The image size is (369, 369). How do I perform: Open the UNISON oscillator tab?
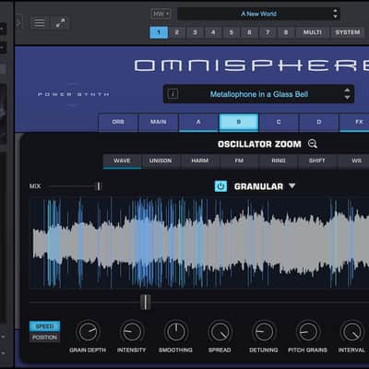click(x=161, y=161)
